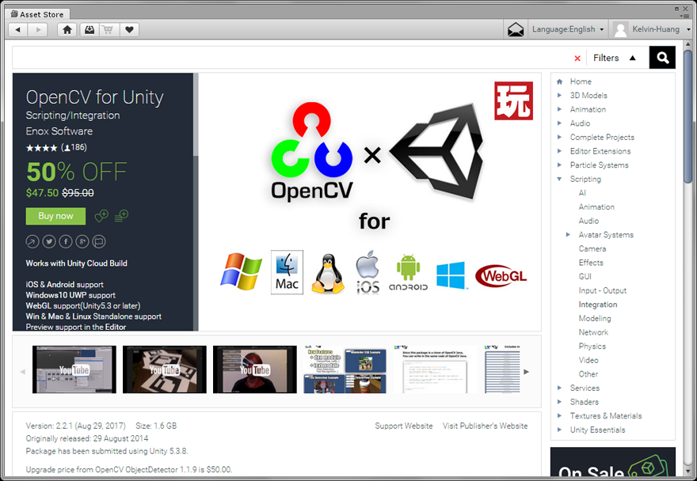Expand the 3D Models category
The image size is (697, 481).
[560, 95]
